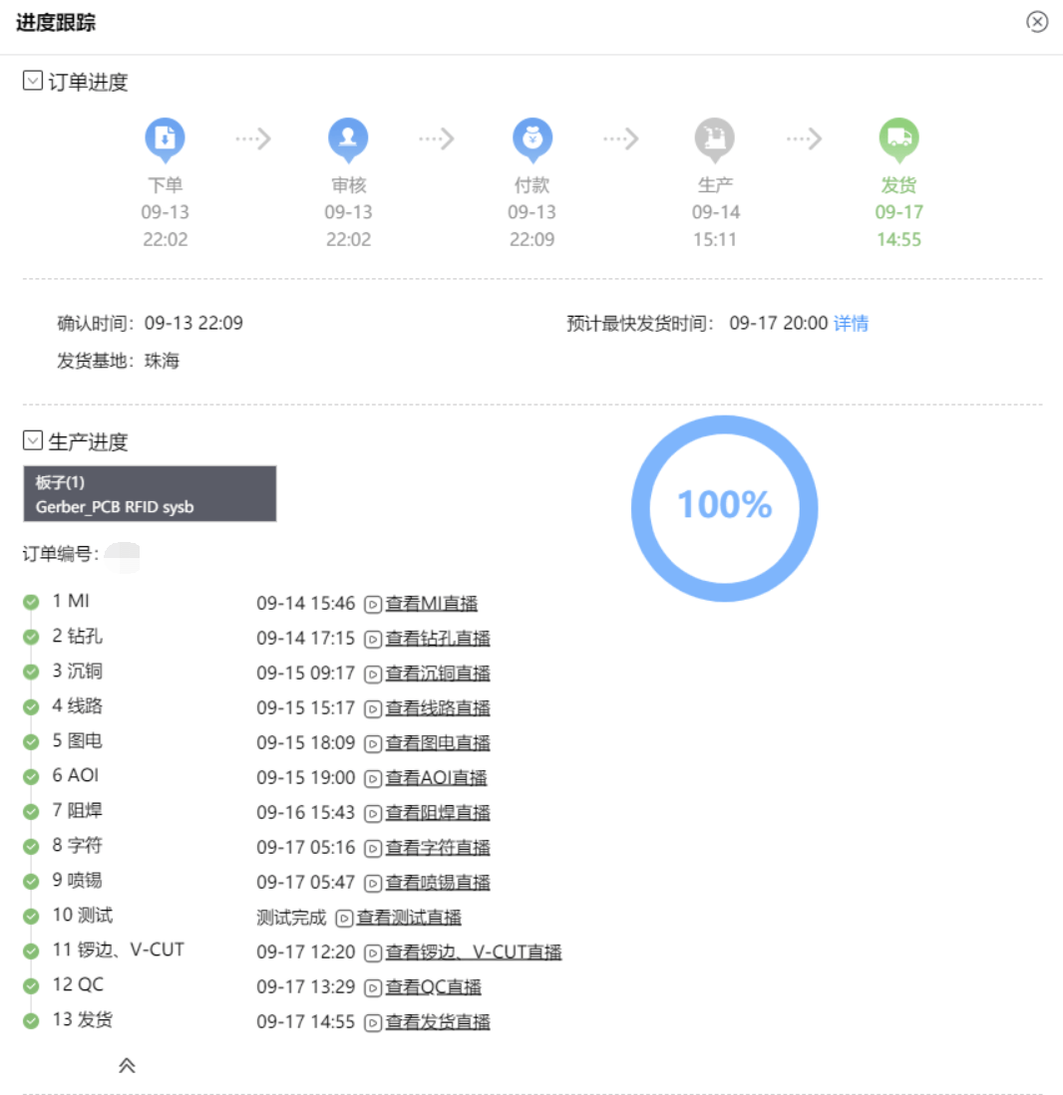The image size is (1063, 1095).
Task: Click play icon beside 查看喷锡直播
Action: (373, 884)
